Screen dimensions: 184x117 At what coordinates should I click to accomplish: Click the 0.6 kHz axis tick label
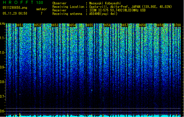(x=3, y=111)
